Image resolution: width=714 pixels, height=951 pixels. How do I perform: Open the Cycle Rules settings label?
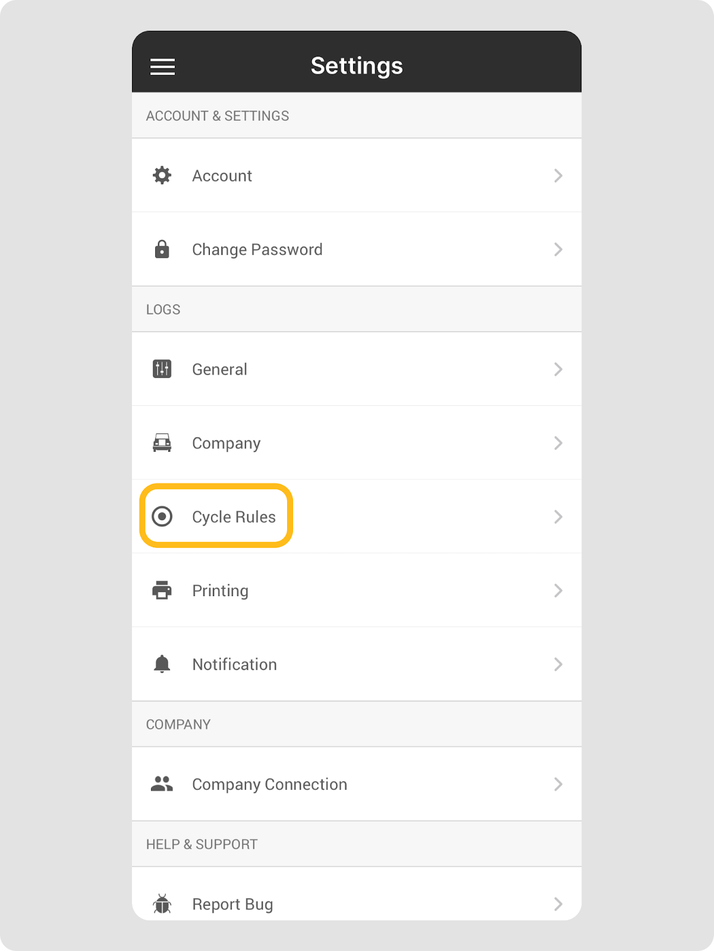[234, 517]
